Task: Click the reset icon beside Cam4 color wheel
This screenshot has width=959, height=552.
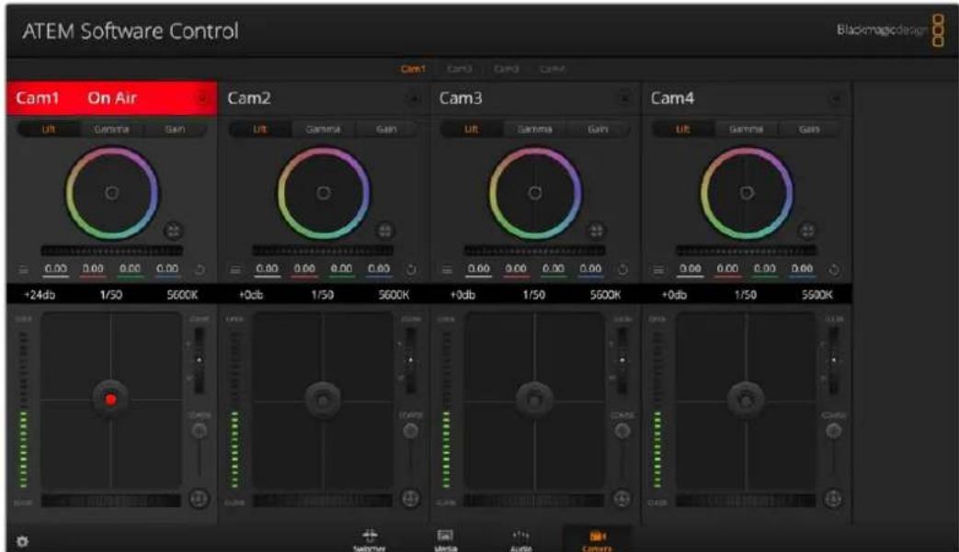Action: click(x=808, y=231)
